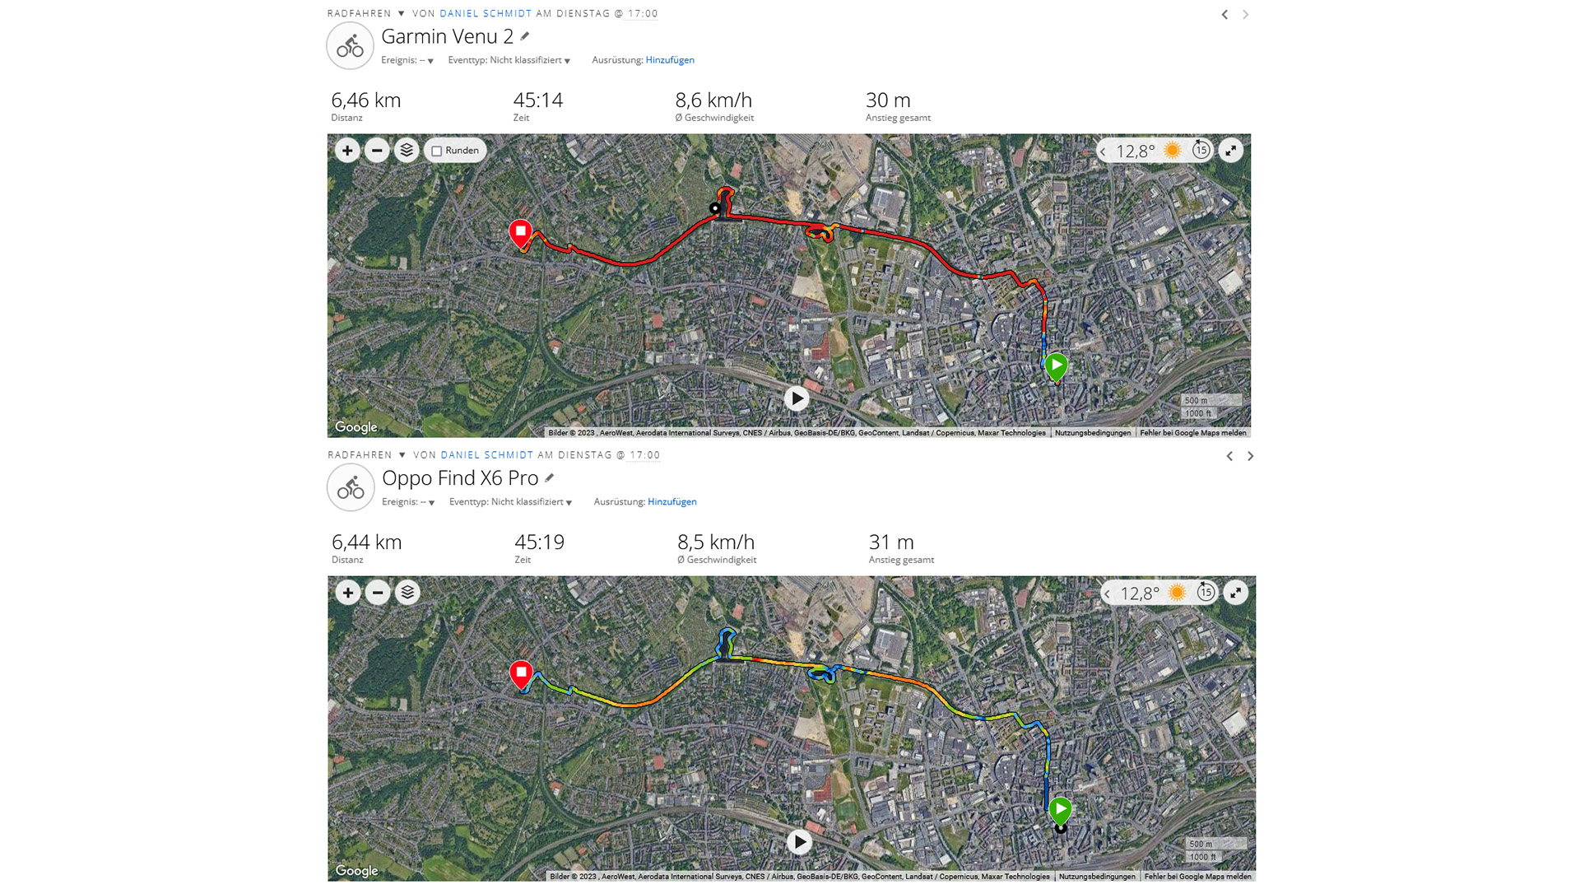Viewport: 1580px width, 889px height.
Task: Open map layers on the Garmin map
Action: [407, 151]
